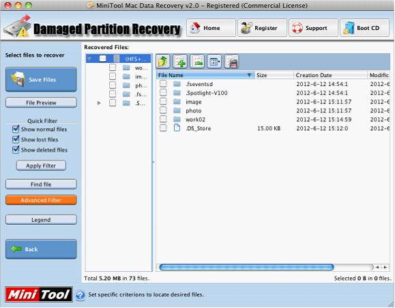Click the Damaged Partition Recovery drive icon
The image size is (395, 308).
[x=18, y=26]
